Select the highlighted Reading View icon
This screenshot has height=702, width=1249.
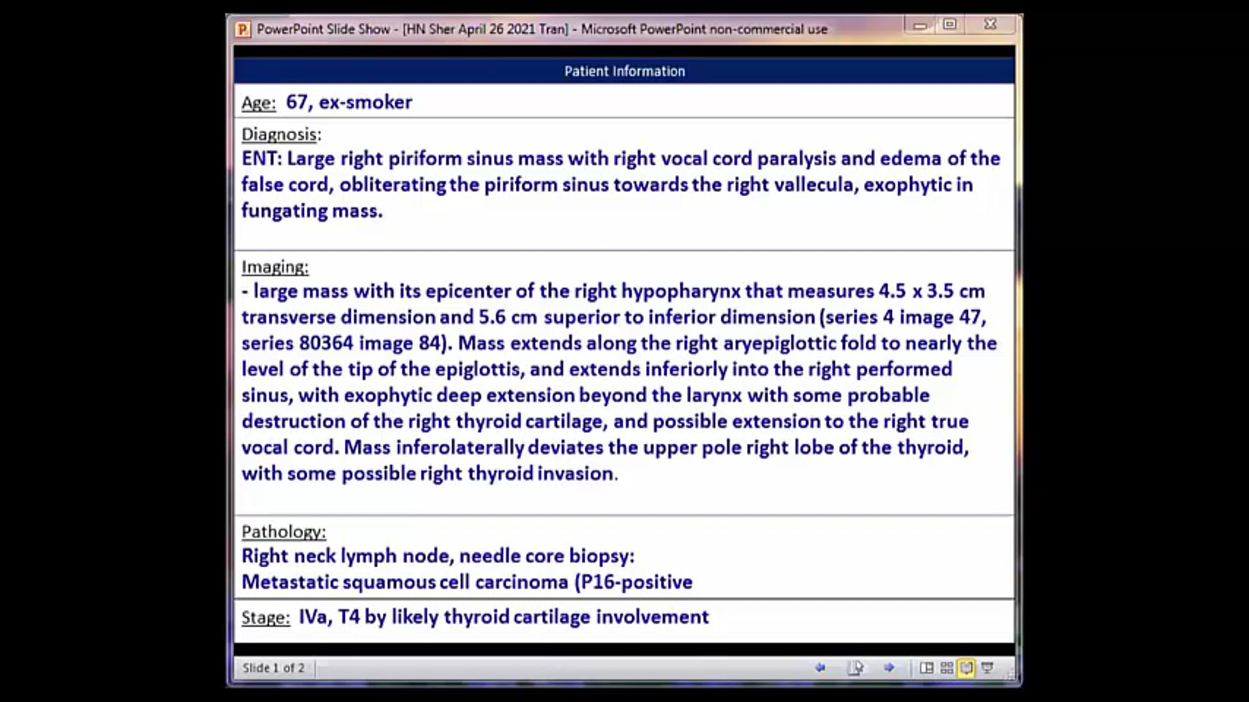[967, 668]
